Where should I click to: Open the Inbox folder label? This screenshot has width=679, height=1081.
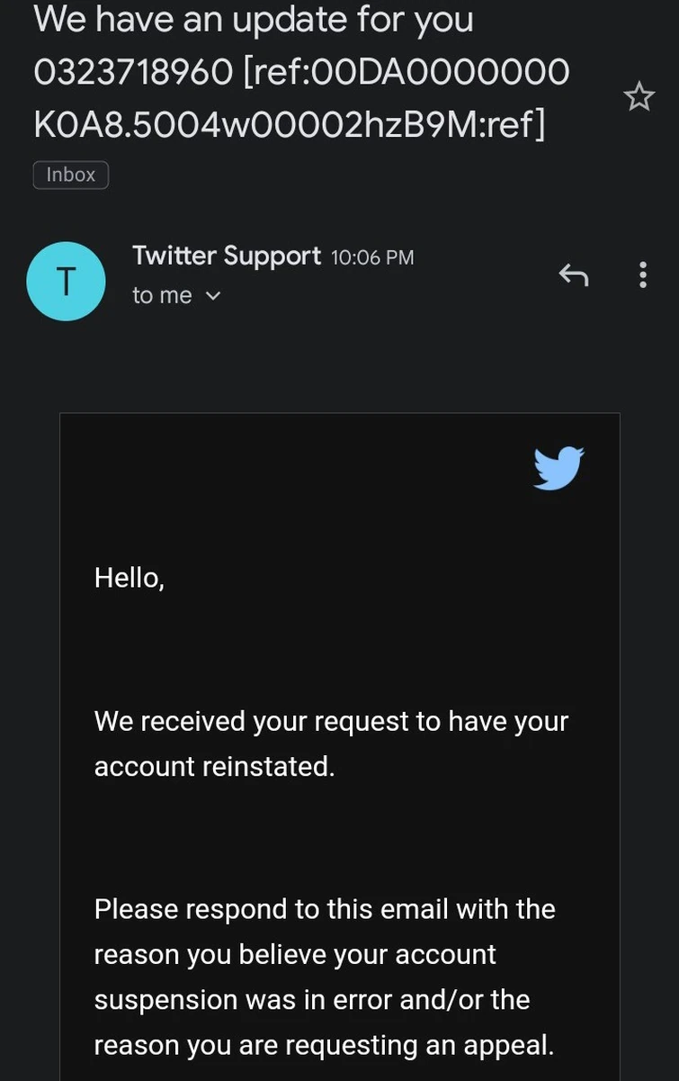point(70,174)
